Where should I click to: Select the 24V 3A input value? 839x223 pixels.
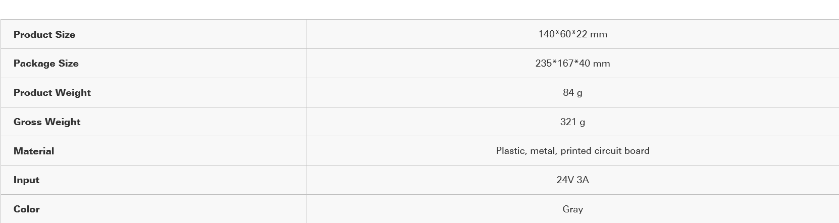point(572,180)
